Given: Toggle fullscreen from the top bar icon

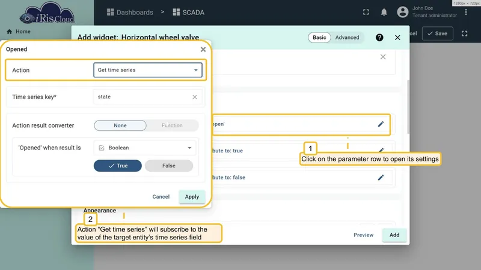Looking at the screenshot, I should click(366, 12).
